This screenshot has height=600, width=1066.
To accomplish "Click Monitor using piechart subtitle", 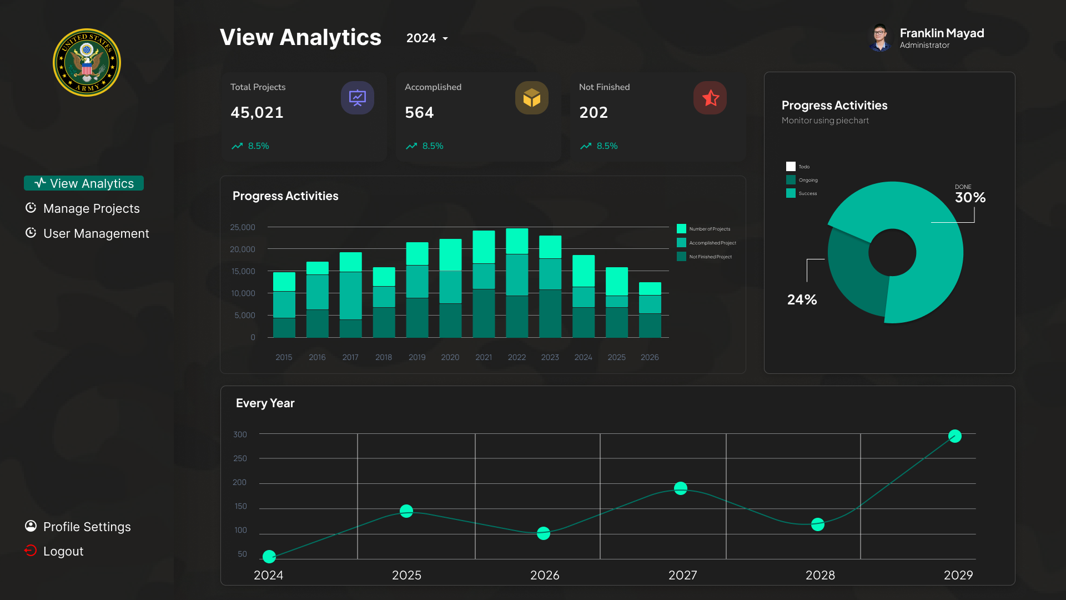I will click(x=825, y=121).
